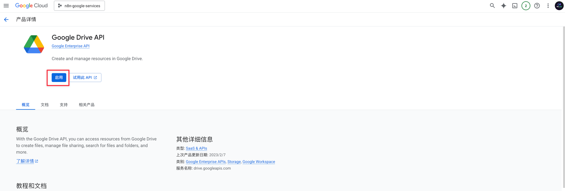Click the 教程和文档 heading
The image size is (565, 191).
pyautogui.click(x=31, y=186)
